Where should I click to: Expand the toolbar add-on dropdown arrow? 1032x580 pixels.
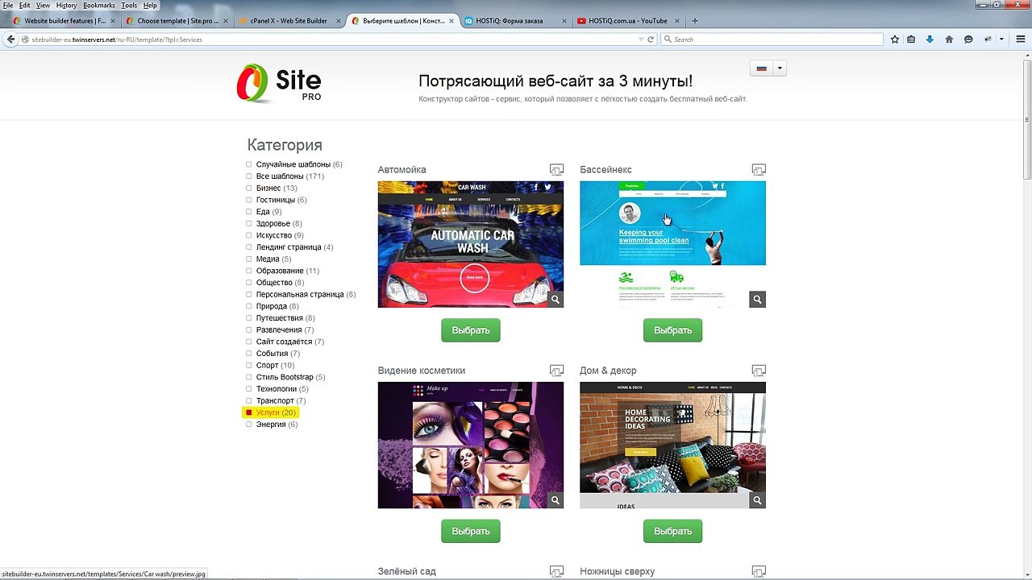click(x=1001, y=39)
